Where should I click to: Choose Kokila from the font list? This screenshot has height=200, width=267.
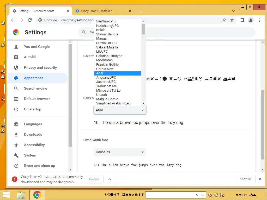click(118, 30)
